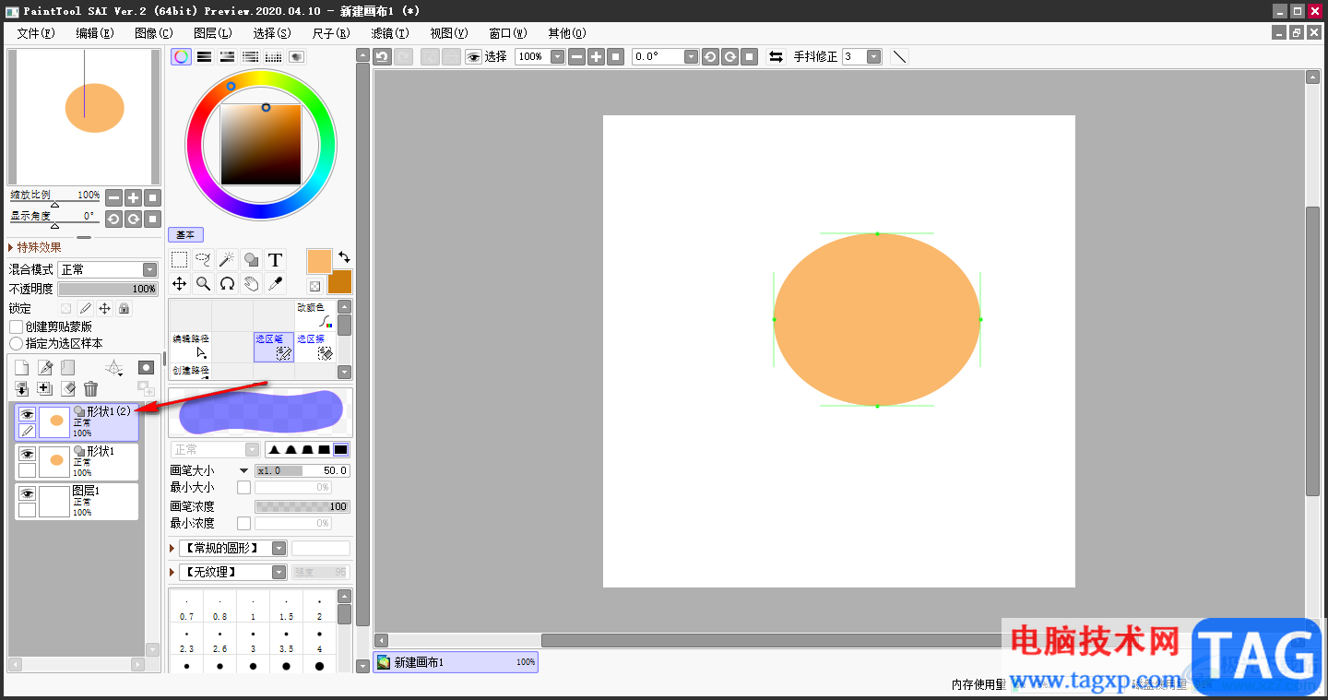1328x700 pixels.
Task: Select the Hand pan tool
Action: coord(251,284)
